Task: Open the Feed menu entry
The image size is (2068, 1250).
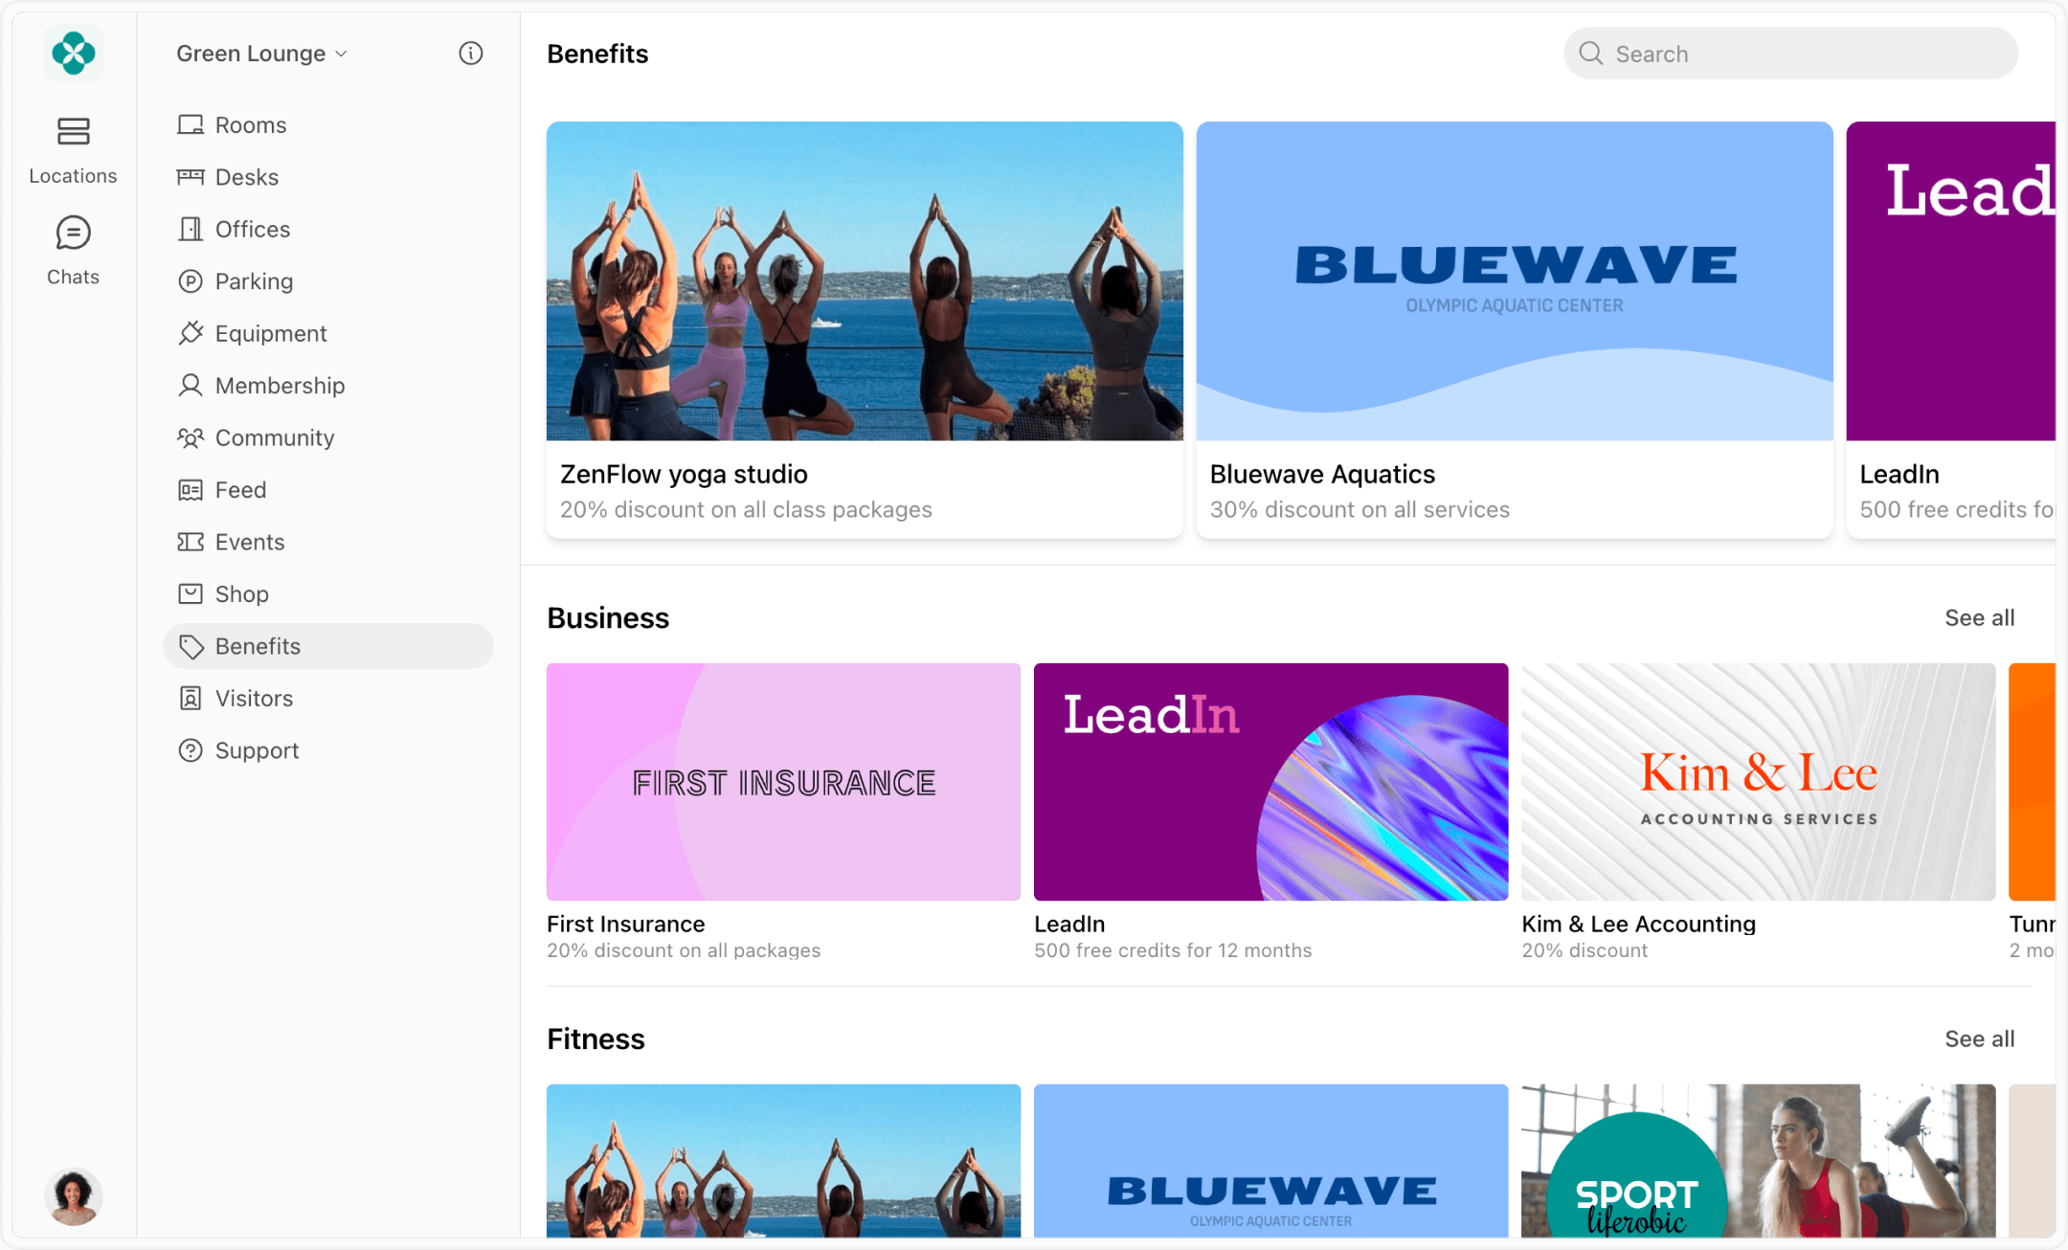Action: tap(240, 490)
